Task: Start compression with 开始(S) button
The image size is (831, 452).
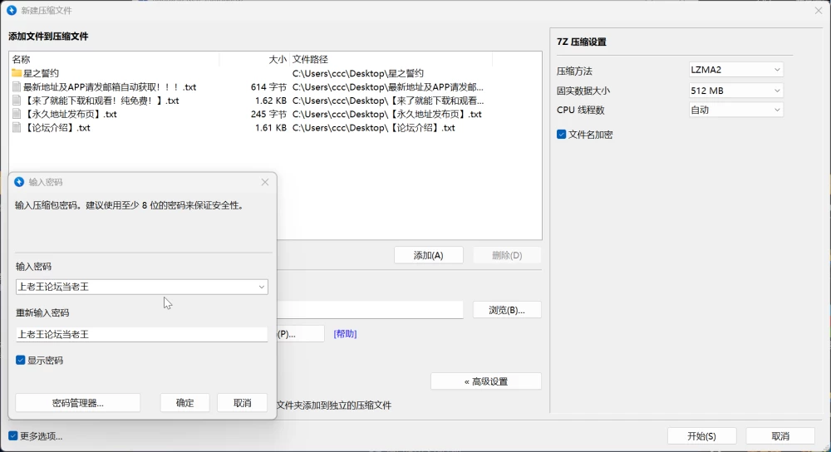Action: click(701, 435)
